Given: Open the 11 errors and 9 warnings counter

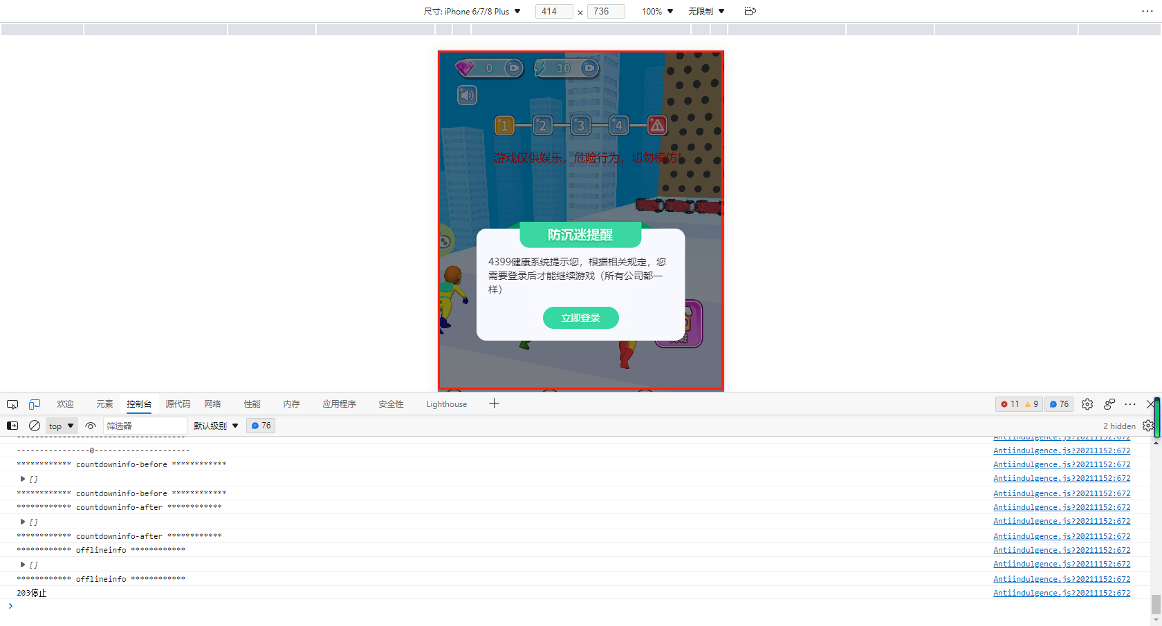Looking at the screenshot, I should tap(1019, 404).
